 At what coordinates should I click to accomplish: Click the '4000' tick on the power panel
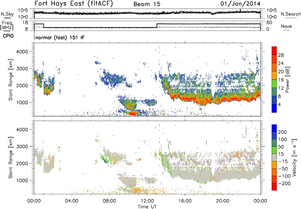pos(22,52)
